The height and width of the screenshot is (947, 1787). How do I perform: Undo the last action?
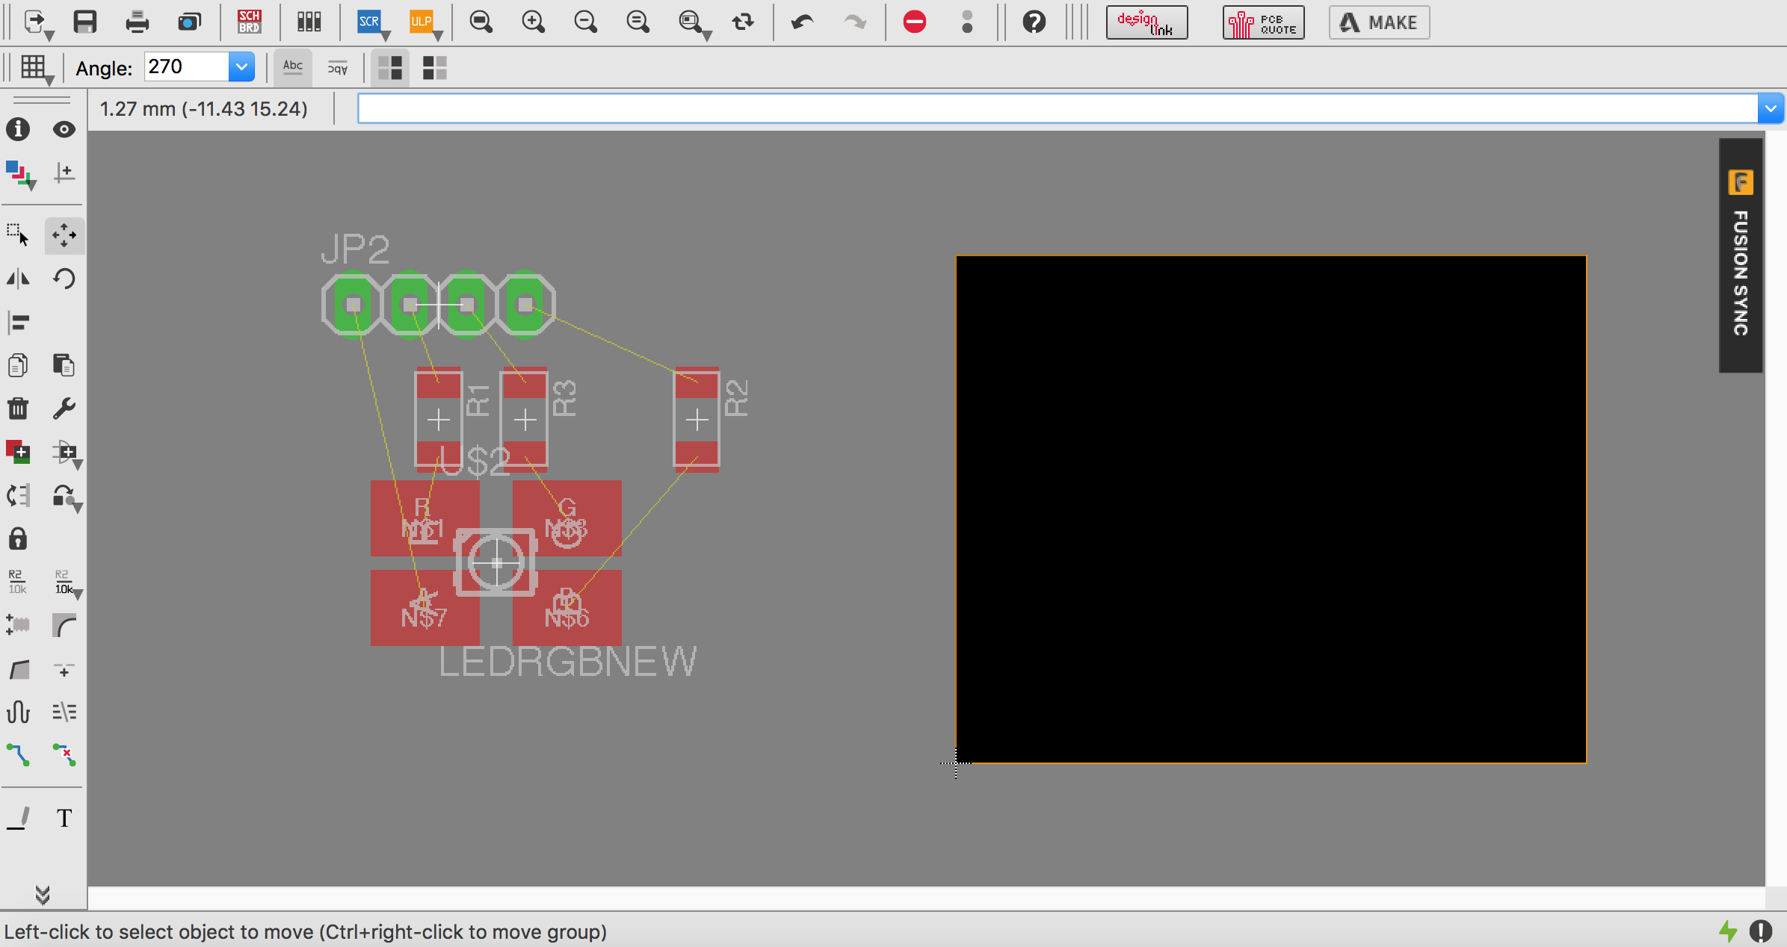802,22
